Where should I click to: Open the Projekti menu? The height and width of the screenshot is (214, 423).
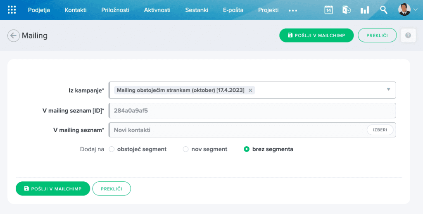(x=268, y=10)
